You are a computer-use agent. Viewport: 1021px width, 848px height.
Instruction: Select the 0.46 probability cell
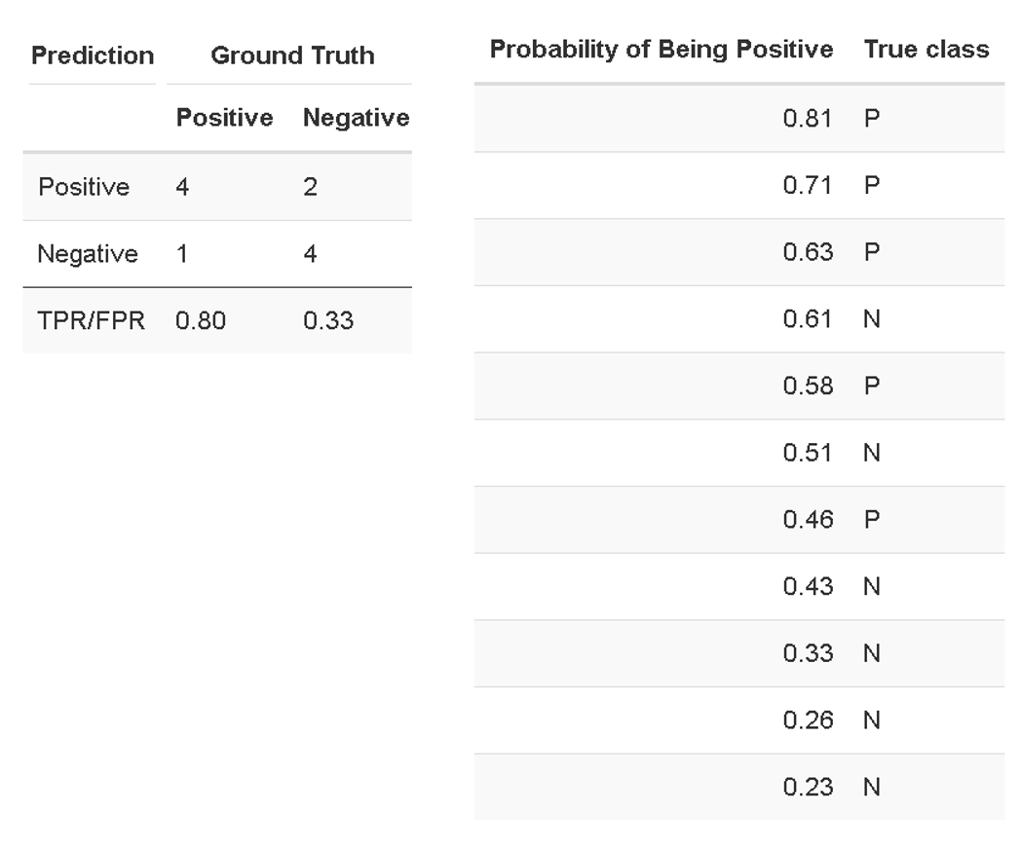[808, 520]
